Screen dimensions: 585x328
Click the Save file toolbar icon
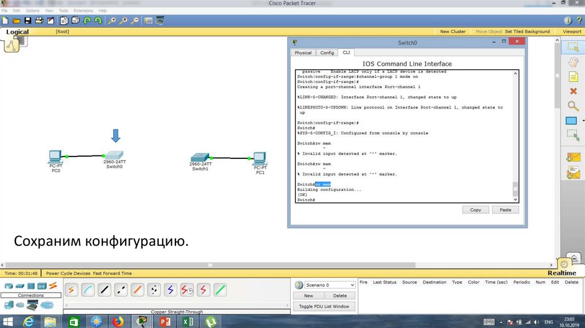[27, 21]
